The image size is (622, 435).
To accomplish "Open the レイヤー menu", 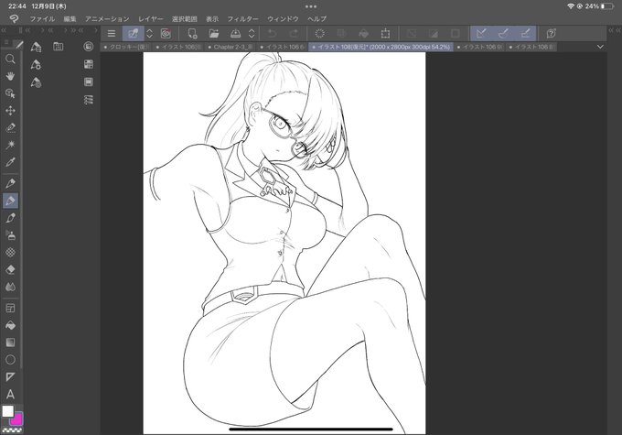I will tap(150, 18).
